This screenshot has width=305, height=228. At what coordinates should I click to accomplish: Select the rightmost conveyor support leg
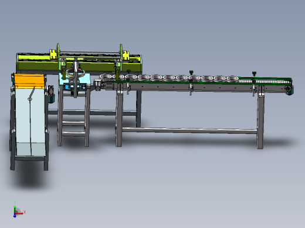[x=260, y=121]
